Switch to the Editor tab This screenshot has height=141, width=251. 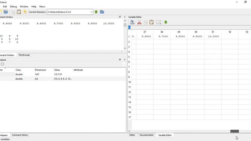point(132,135)
